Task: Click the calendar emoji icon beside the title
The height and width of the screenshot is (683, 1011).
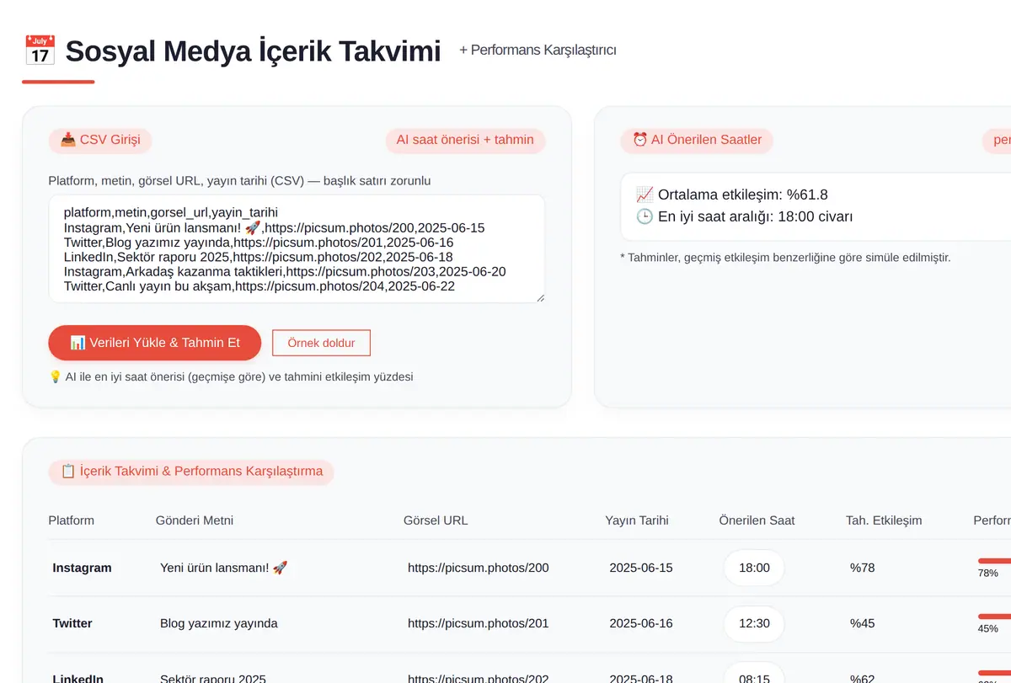Action: pyautogui.click(x=40, y=51)
